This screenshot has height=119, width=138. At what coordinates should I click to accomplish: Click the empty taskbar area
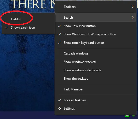[x=26, y=115]
